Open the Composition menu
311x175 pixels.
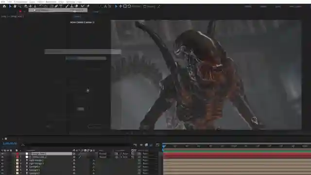tap(20, 1)
